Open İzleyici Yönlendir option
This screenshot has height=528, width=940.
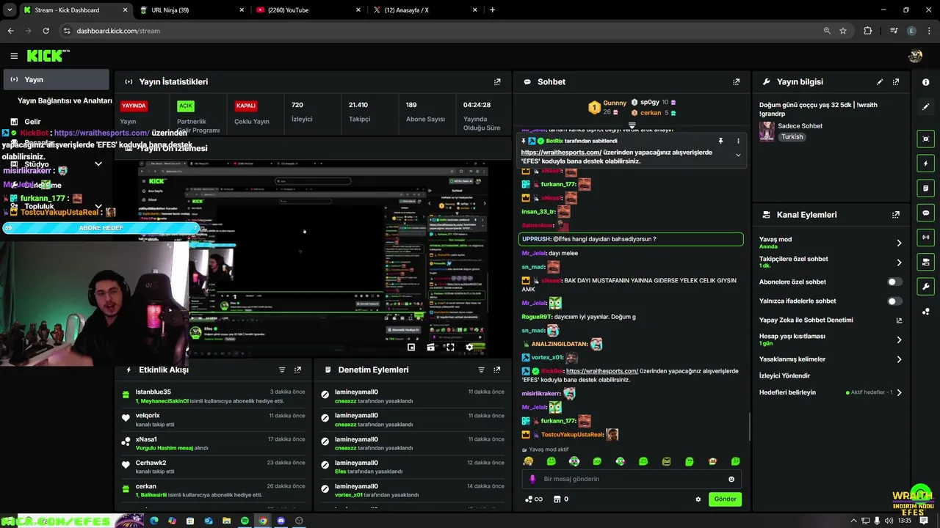coord(784,375)
